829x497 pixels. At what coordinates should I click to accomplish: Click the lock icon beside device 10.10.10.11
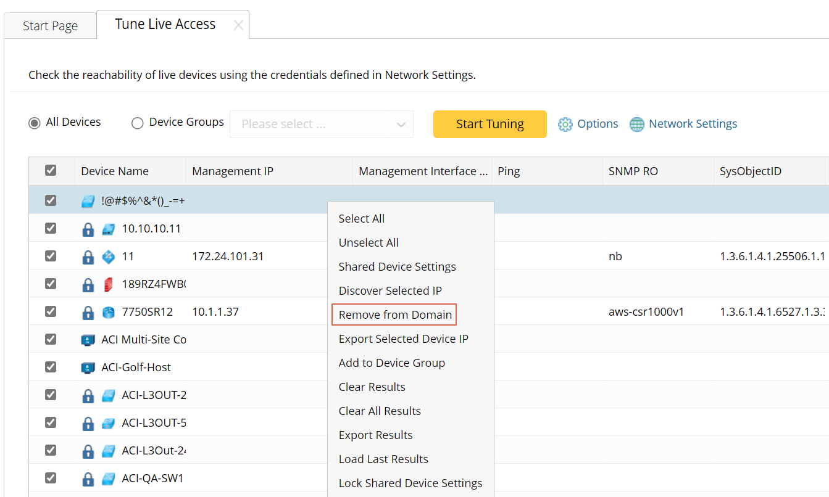coord(88,229)
